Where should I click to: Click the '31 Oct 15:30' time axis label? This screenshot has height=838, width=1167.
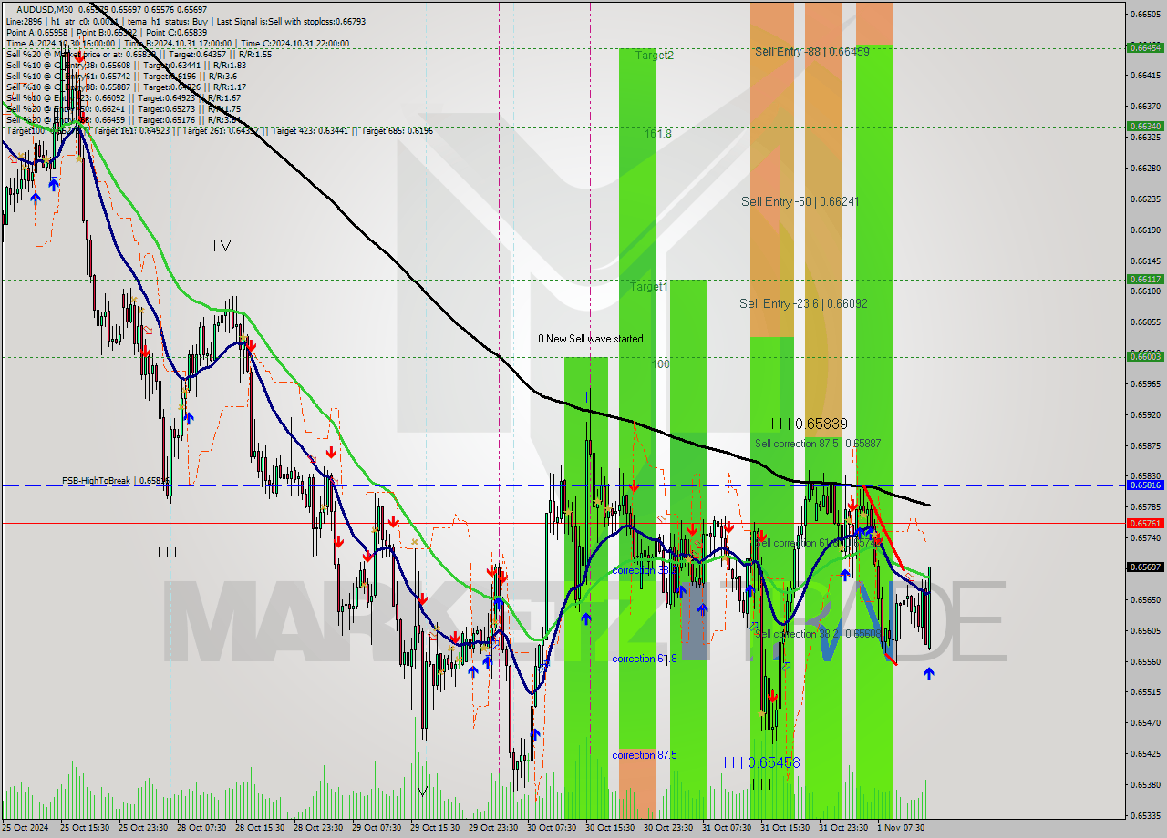(x=785, y=828)
